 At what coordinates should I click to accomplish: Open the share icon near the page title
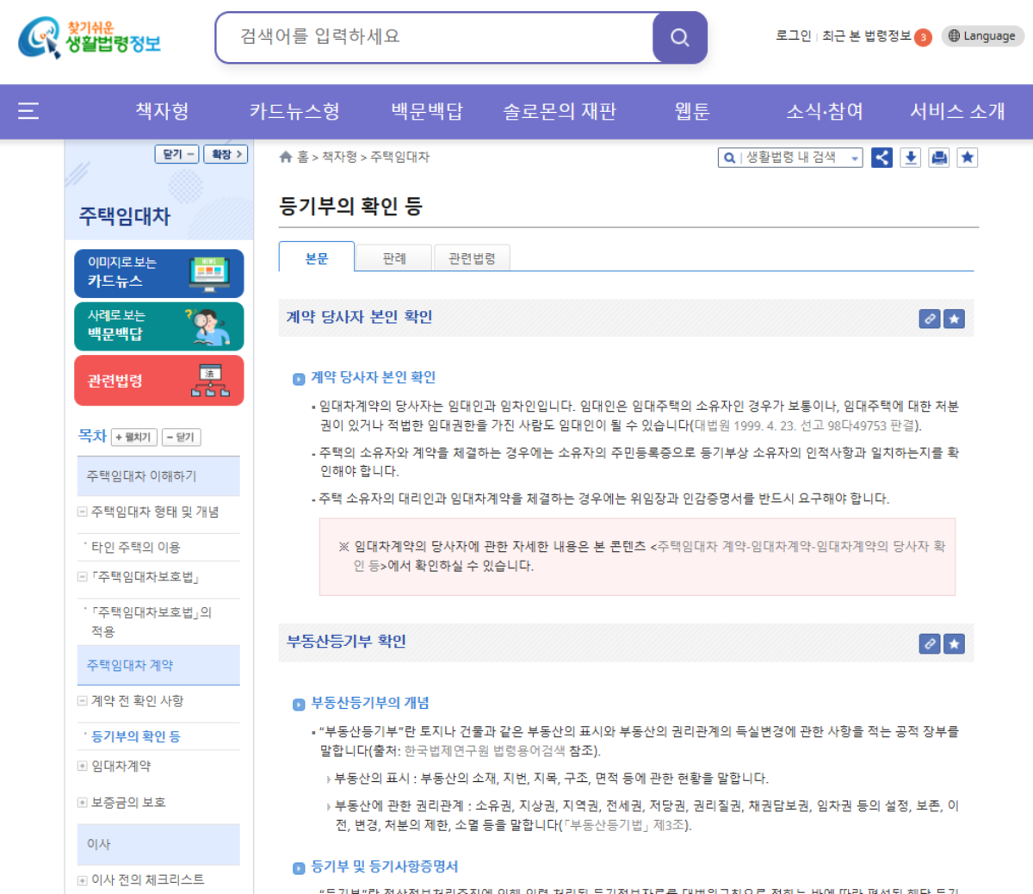tap(881, 158)
